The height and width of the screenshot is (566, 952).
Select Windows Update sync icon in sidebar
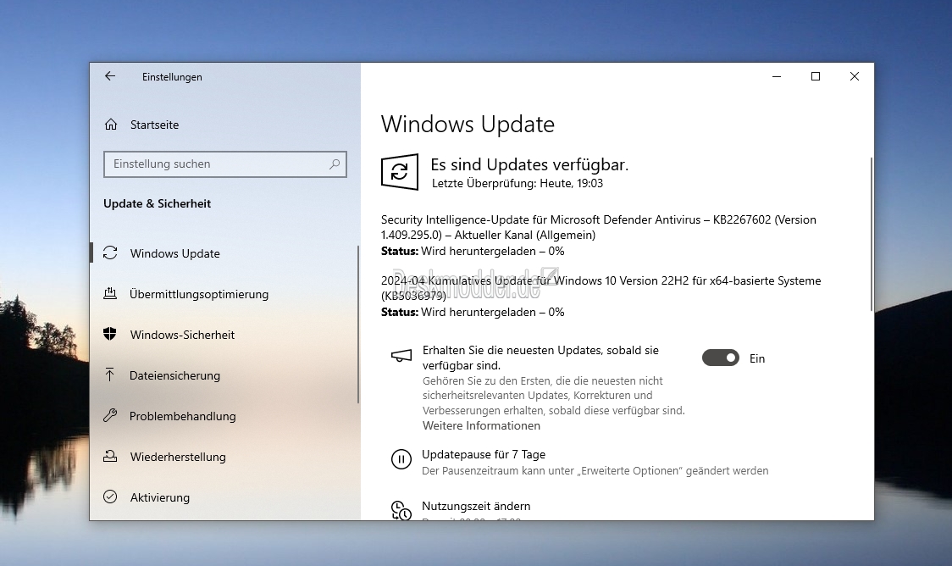pyautogui.click(x=110, y=252)
